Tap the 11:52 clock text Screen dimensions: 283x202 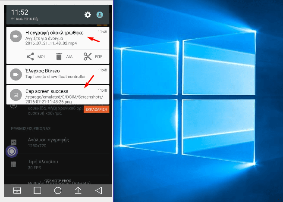[x=20, y=12]
